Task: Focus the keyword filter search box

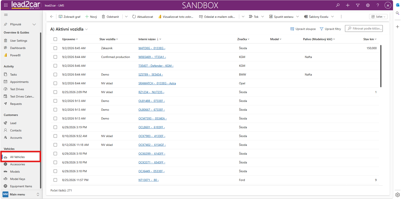Action: coord(364,29)
